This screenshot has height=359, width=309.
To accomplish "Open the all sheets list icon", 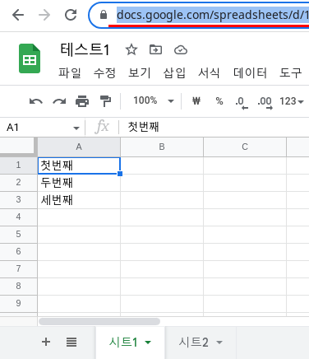I will click(71, 343).
